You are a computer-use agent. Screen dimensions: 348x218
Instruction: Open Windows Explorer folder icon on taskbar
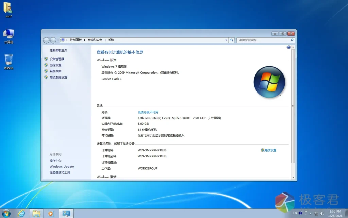(x=36, y=213)
